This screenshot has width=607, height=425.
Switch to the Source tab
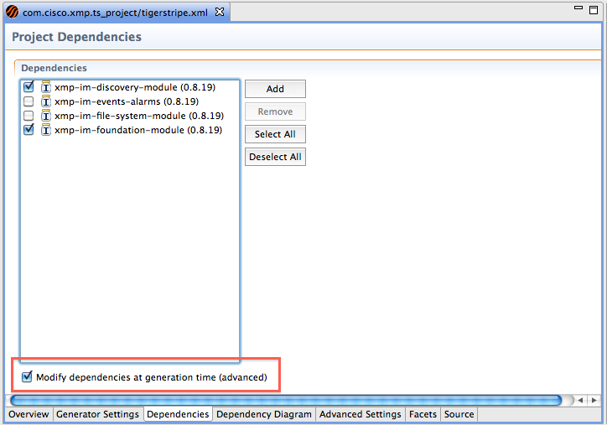(x=459, y=414)
